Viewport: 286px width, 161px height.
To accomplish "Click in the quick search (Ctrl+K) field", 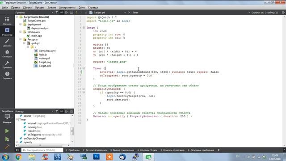I will click(42, 150).
